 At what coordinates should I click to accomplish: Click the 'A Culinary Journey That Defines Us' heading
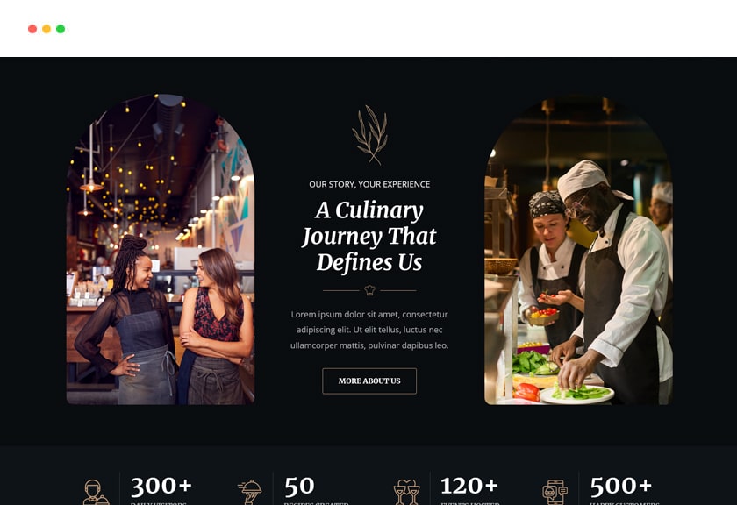click(369, 236)
